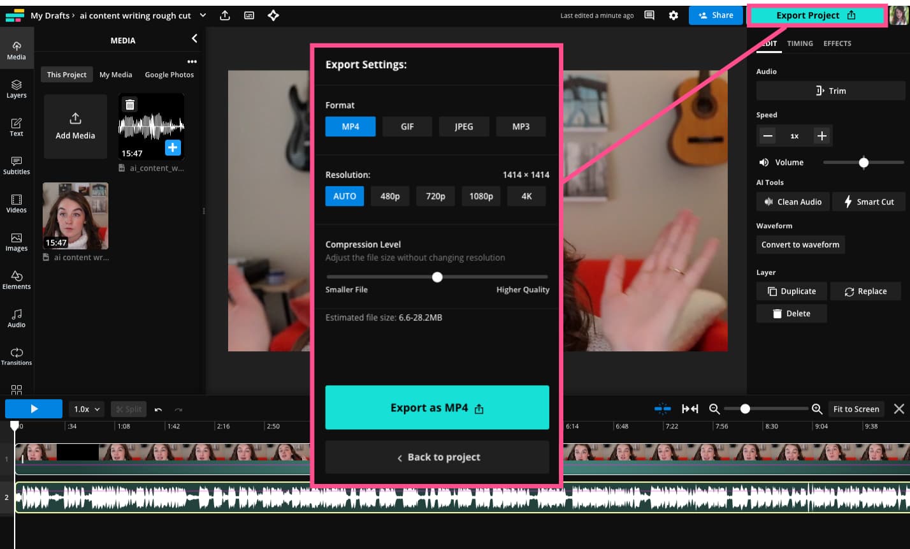Open the Images sidebar panel
This screenshot has width=910, height=549.
coord(17,242)
